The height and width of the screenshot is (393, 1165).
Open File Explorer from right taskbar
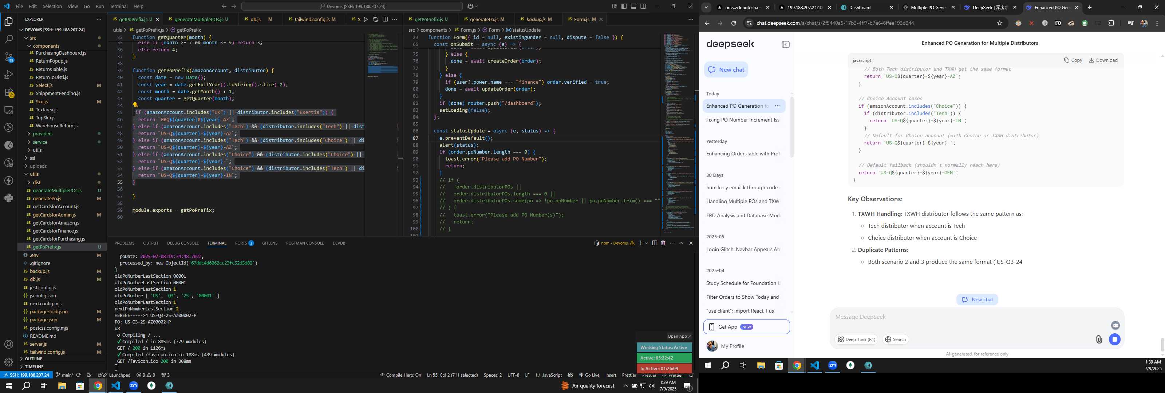pos(761,365)
